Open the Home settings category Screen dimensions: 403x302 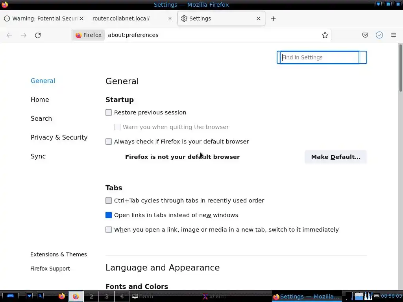pos(40,99)
